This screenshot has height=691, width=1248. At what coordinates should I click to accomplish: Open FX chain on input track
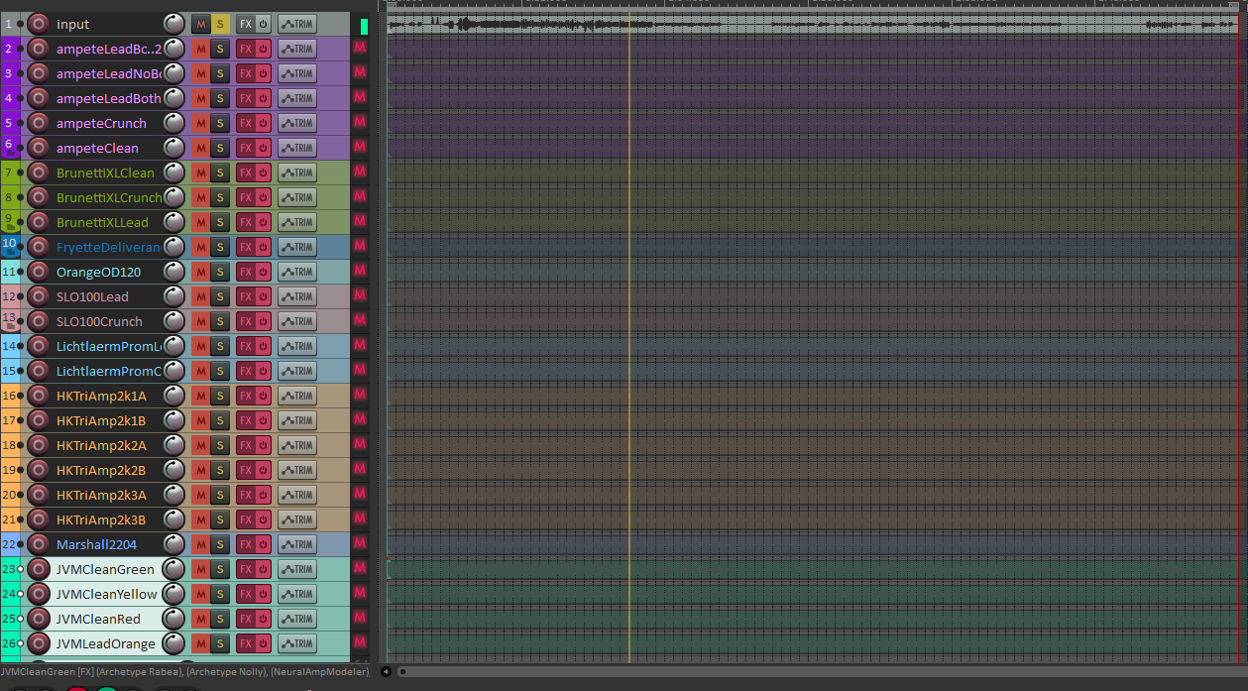point(245,24)
